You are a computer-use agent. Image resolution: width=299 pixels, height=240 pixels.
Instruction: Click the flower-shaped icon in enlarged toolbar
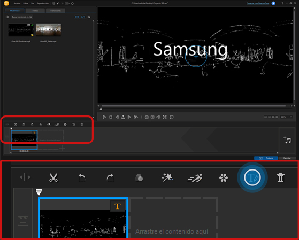pos(224,178)
